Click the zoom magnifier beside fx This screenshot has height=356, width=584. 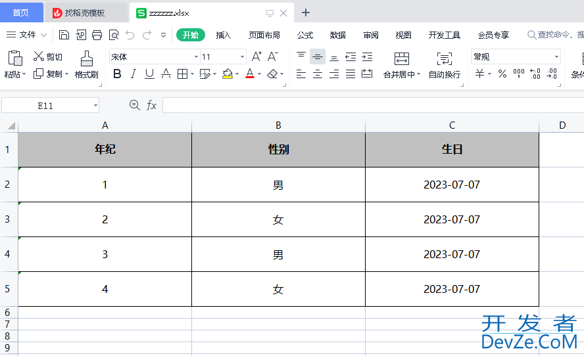tap(134, 105)
